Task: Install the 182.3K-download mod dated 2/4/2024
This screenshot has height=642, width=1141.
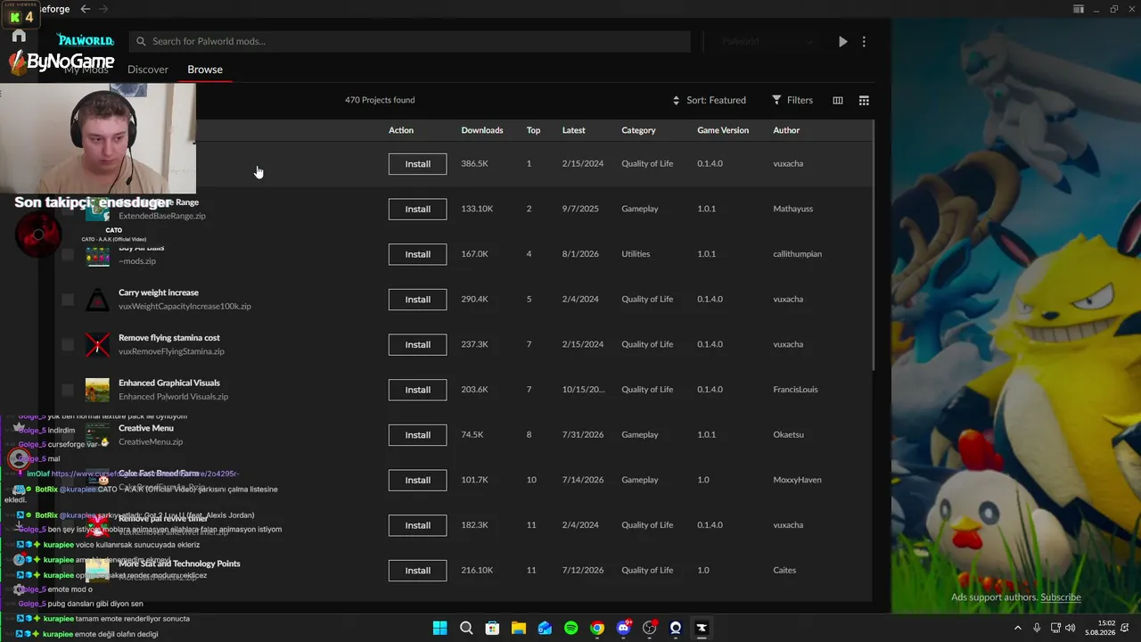Action: [x=417, y=525]
